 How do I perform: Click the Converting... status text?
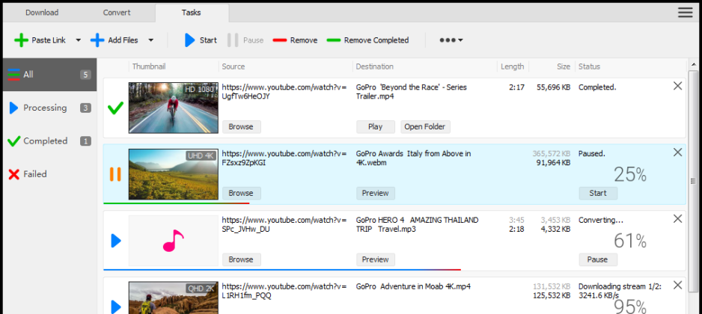pos(601,220)
